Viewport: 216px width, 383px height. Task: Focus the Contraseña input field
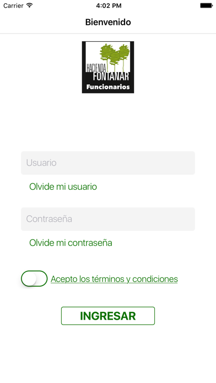point(108,219)
